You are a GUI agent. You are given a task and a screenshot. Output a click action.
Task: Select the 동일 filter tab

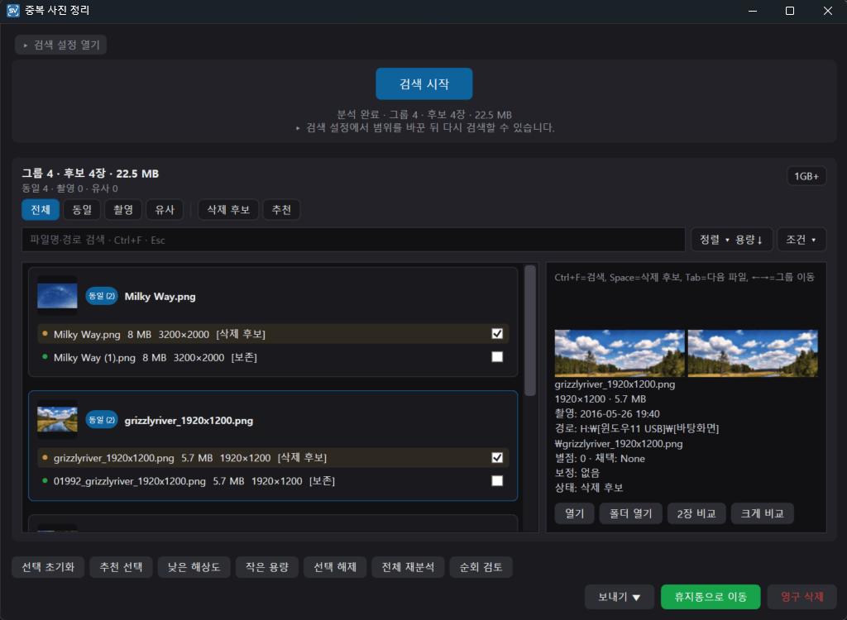82,209
